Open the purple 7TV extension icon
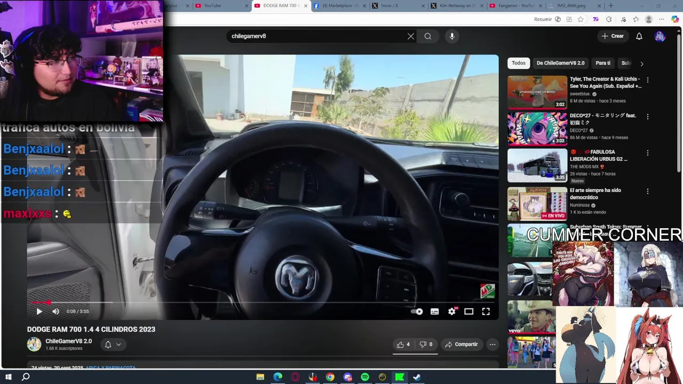 tap(595, 19)
